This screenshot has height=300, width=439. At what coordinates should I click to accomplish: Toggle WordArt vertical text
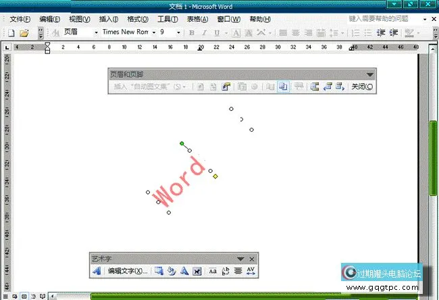226,271
